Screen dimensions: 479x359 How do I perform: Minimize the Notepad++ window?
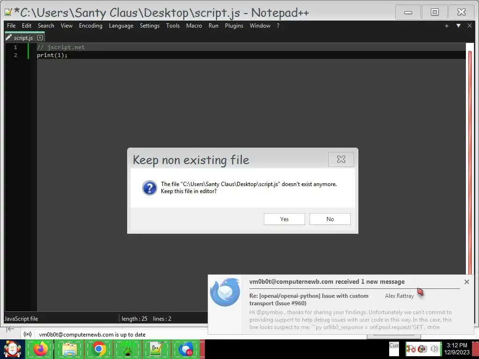click(x=408, y=13)
